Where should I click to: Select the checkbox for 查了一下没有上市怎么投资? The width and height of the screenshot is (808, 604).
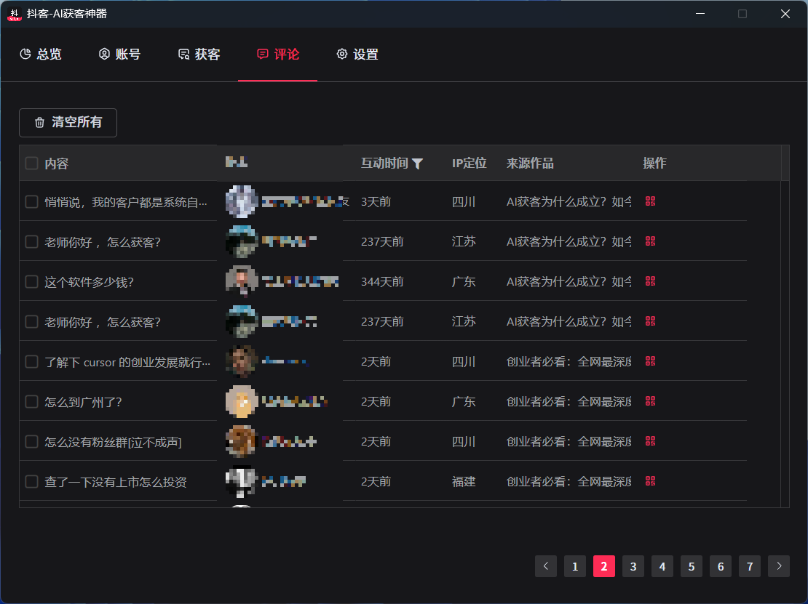tap(32, 481)
